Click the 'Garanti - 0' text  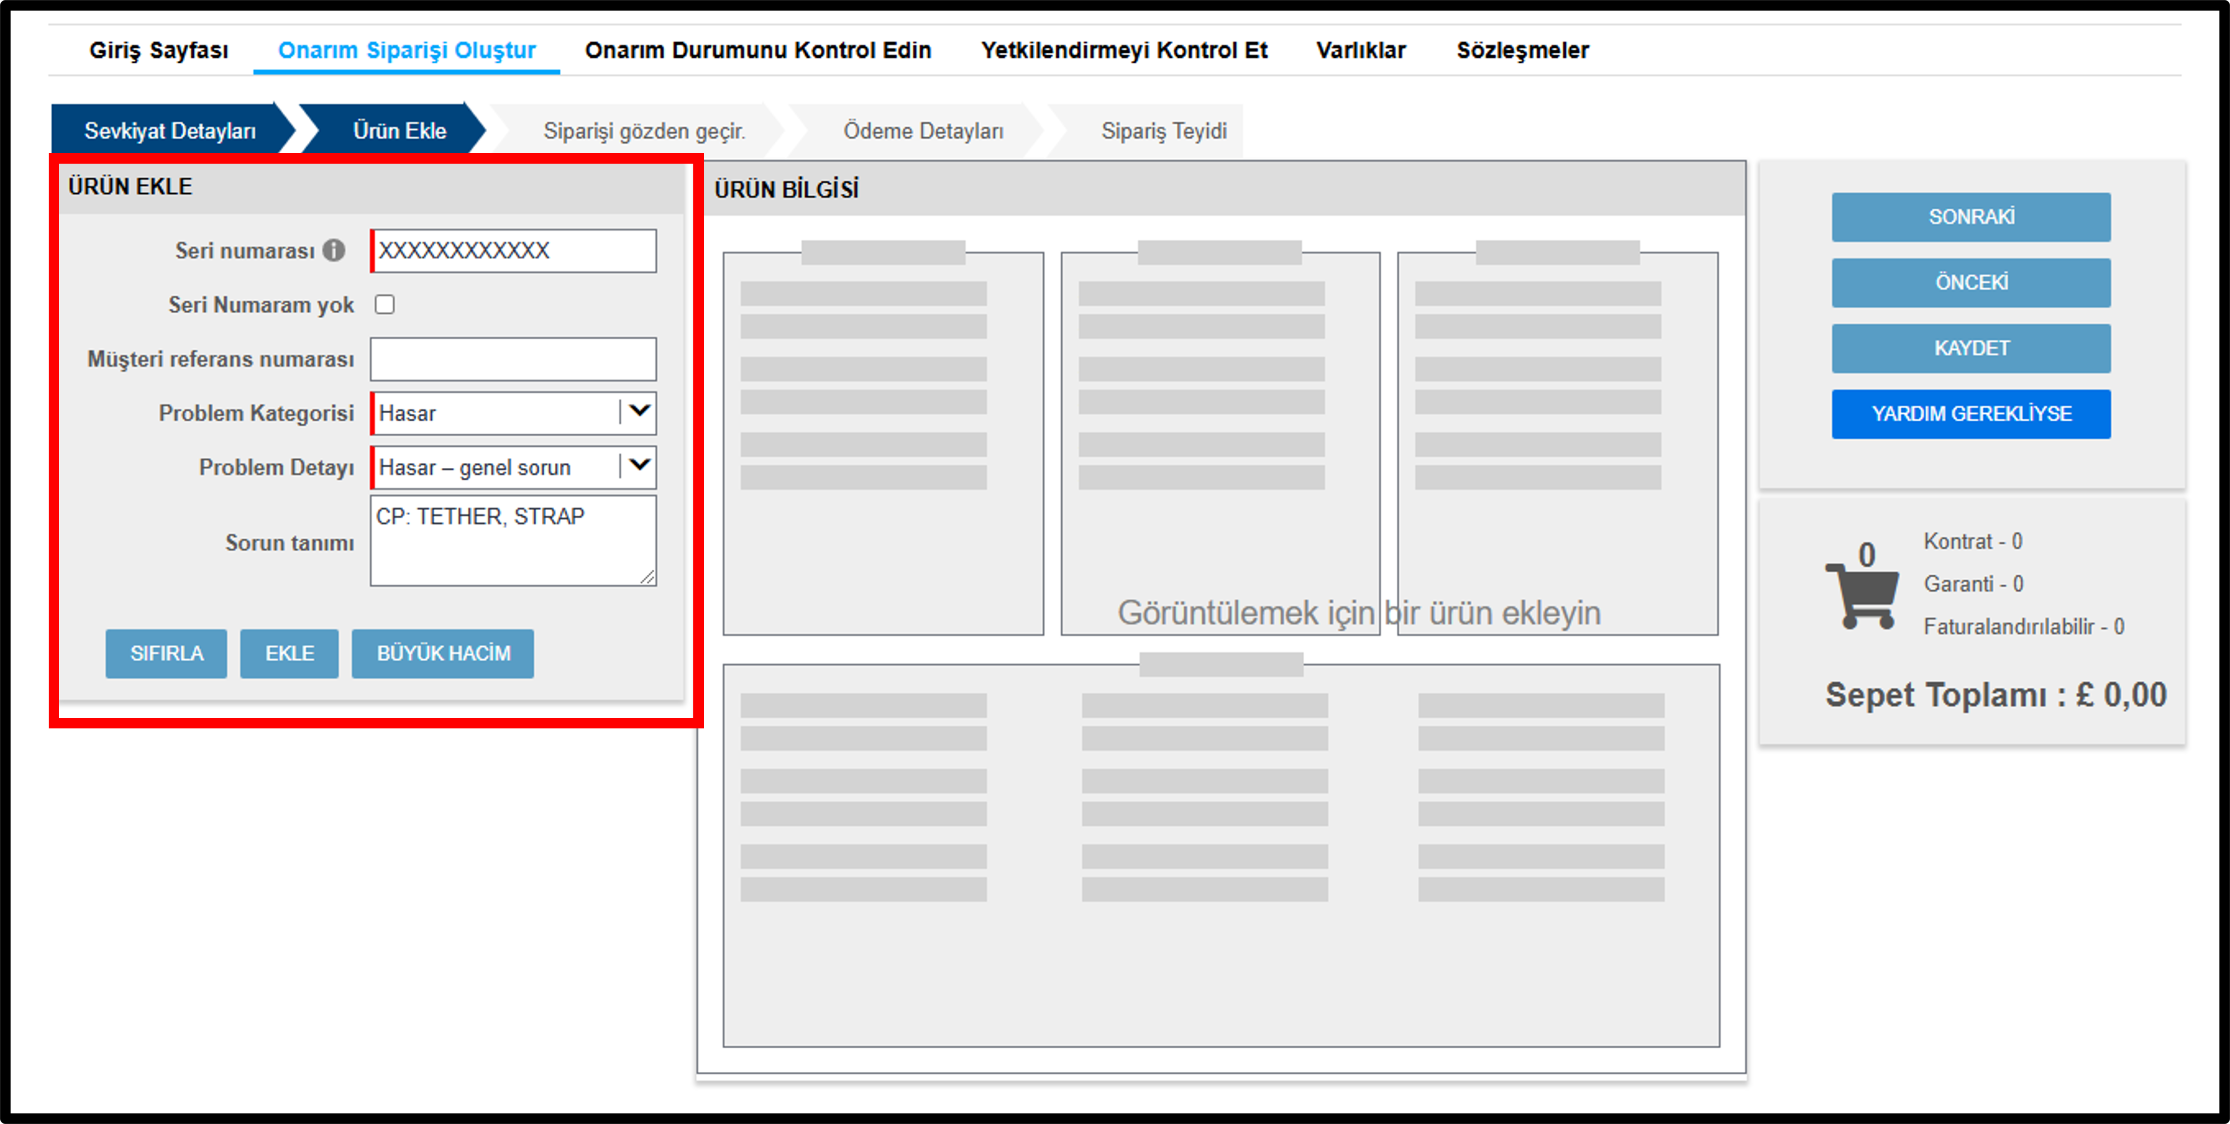[x=1974, y=584]
